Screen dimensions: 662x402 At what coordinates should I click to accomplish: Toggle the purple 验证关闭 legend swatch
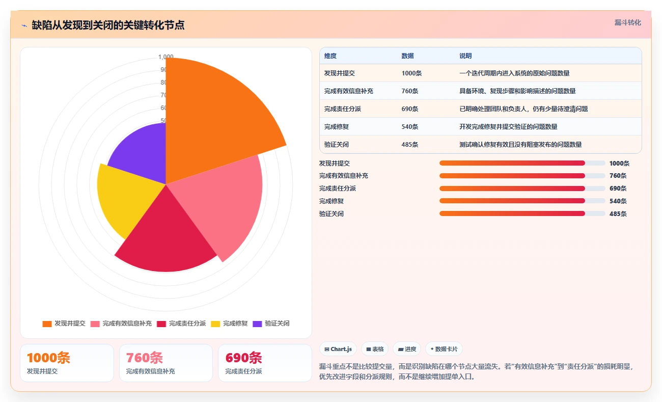tap(258, 324)
